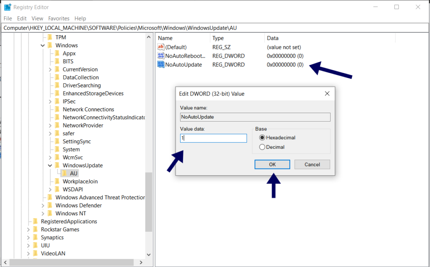Open the Edit menu
Screen dimensions: 430x267
[21, 18]
